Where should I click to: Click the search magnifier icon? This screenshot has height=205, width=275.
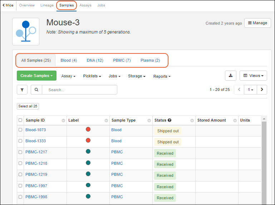coord(36,90)
